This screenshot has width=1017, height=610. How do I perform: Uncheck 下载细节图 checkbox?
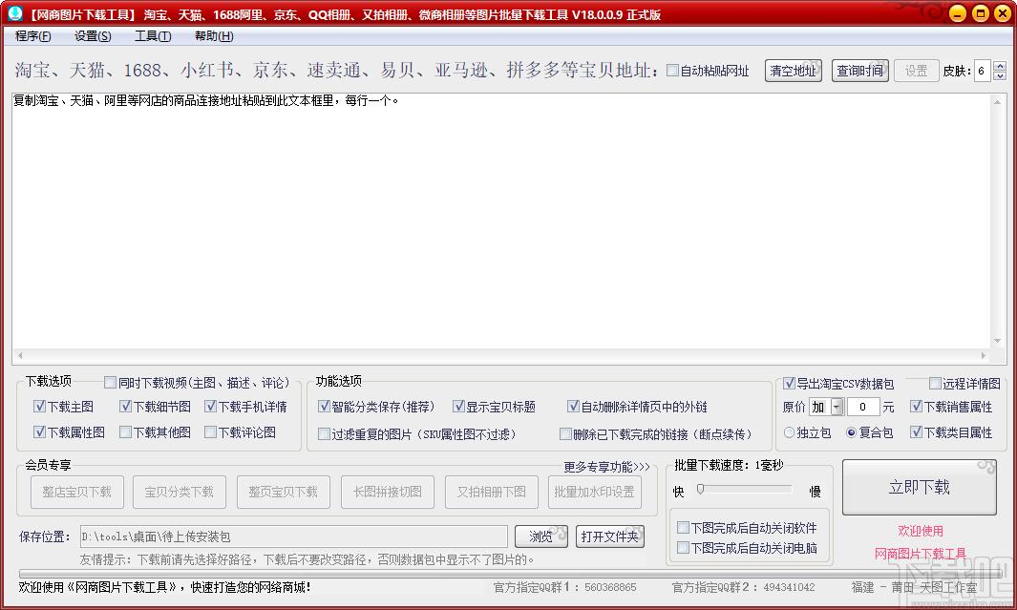tap(126, 407)
